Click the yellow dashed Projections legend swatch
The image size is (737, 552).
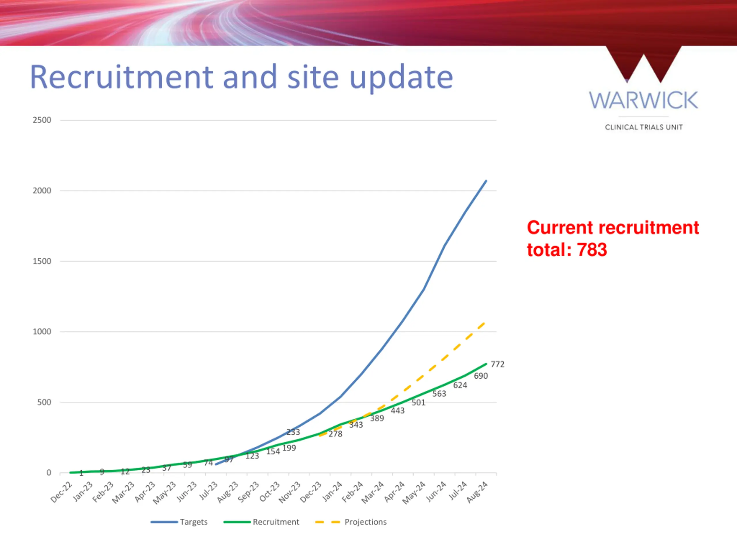(x=328, y=522)
